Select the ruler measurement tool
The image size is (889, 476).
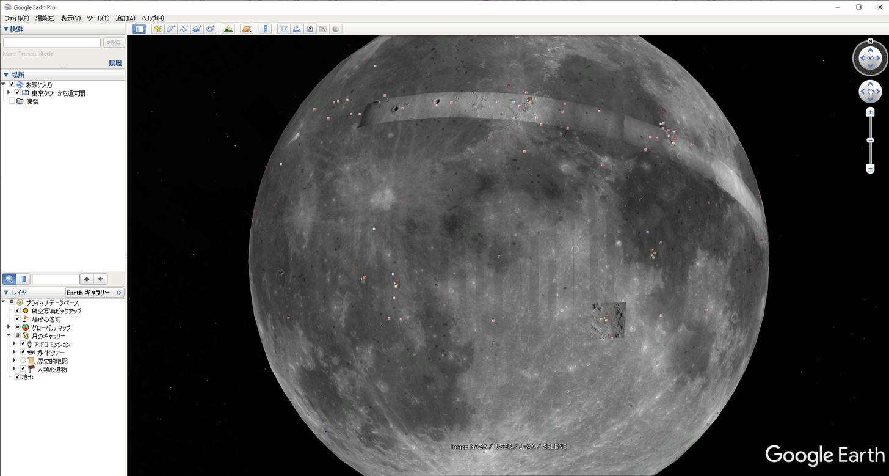coord(265,29)
